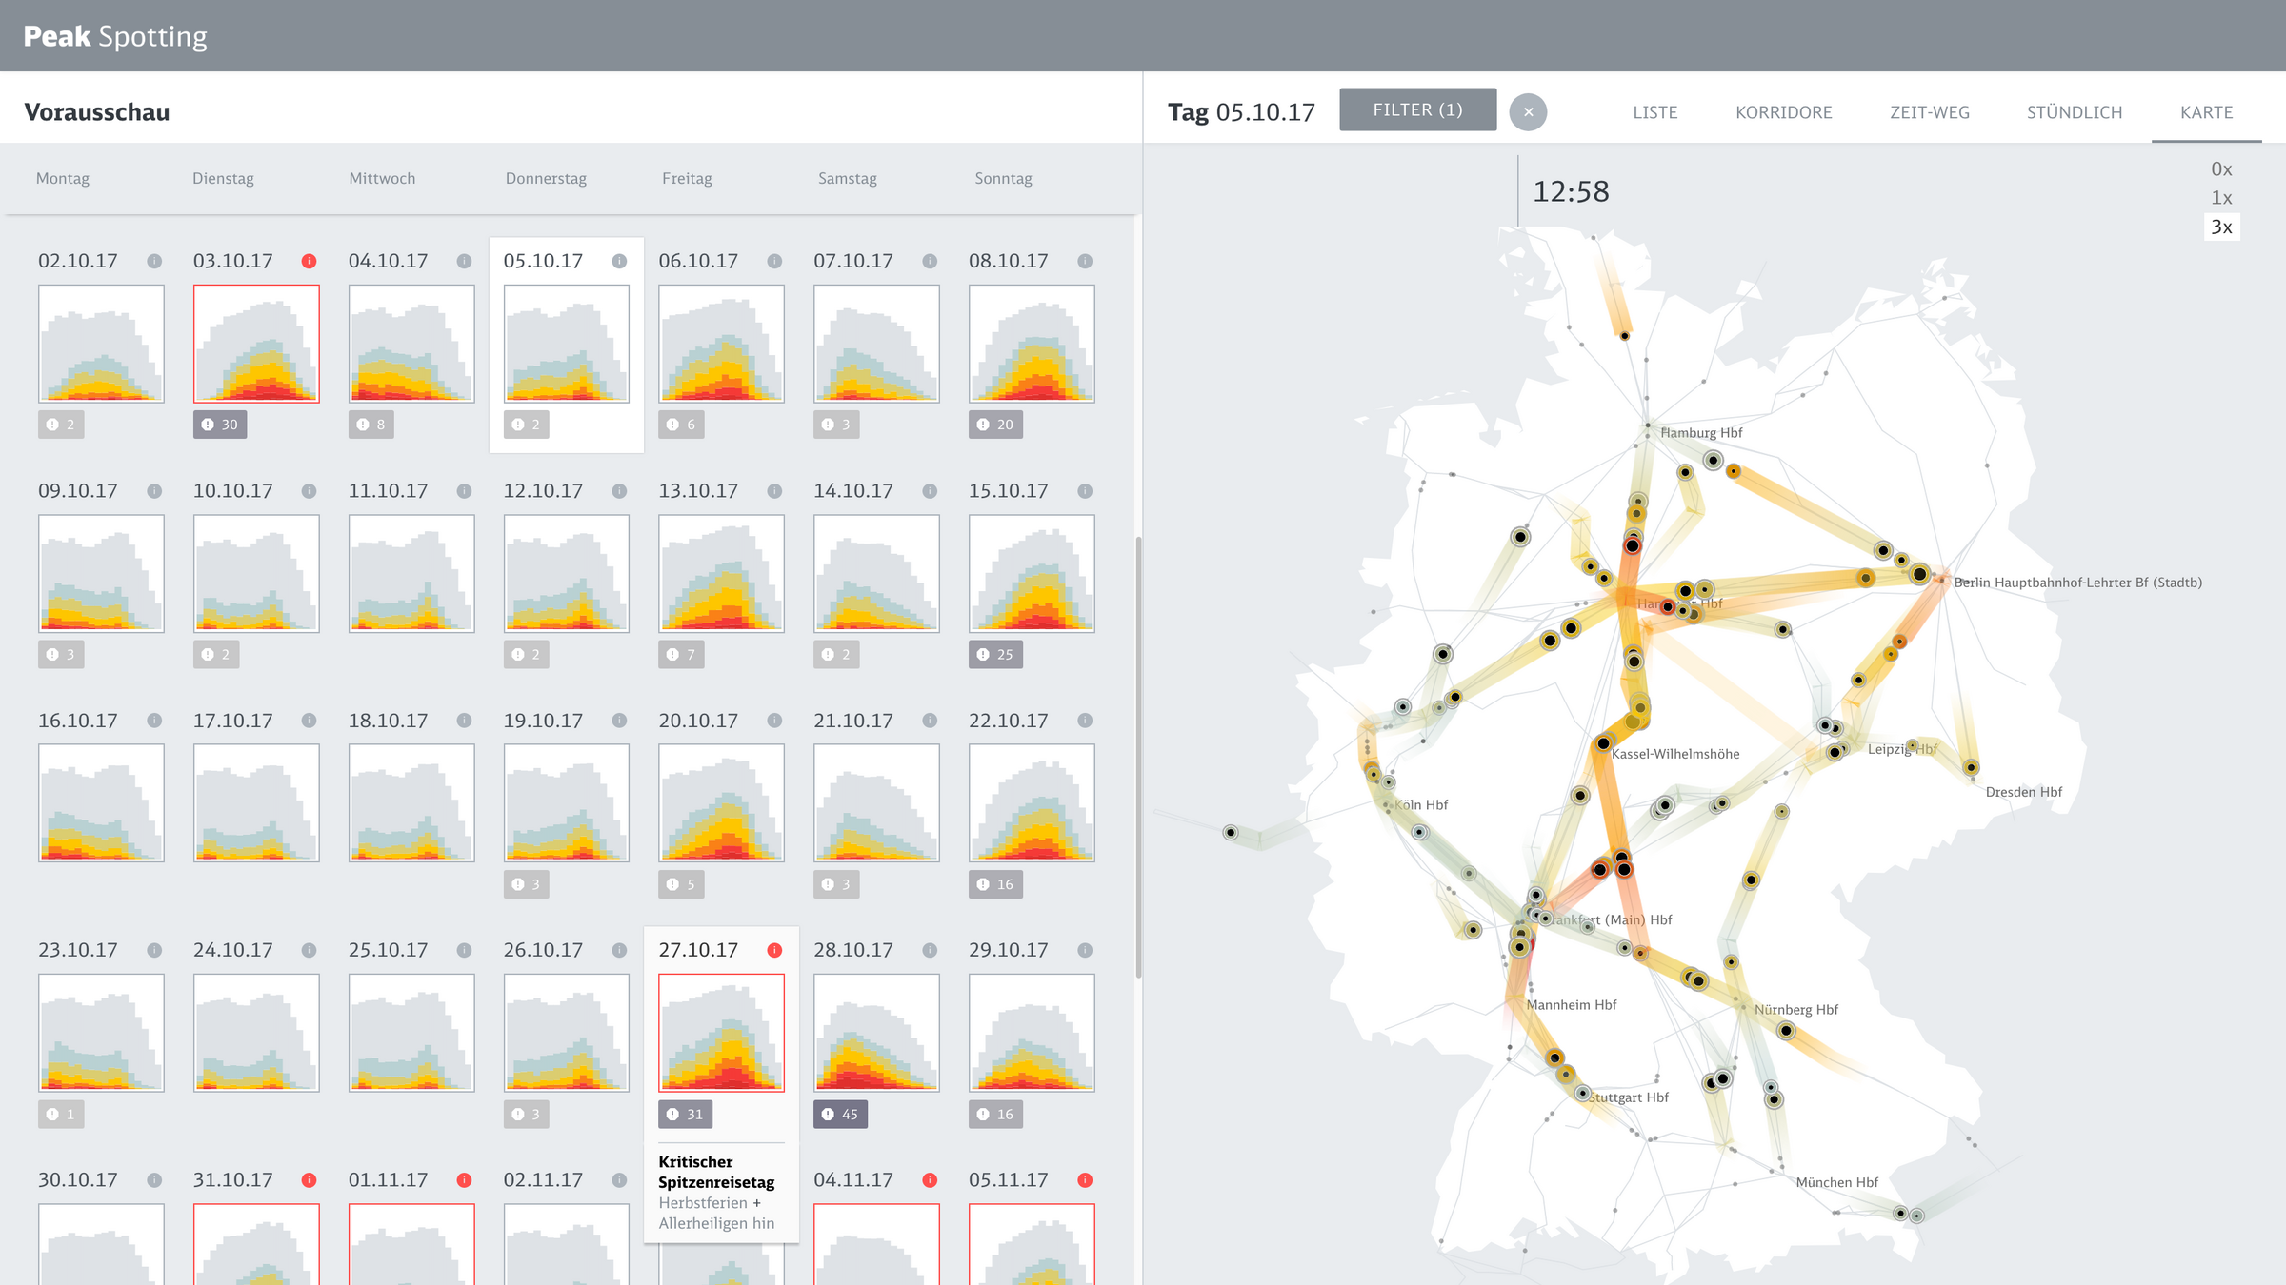Click the Berlin Hauptbahnhof station label
Screen dimensions: 2286x1285
pyautogui.click(x=2077, y=583)
